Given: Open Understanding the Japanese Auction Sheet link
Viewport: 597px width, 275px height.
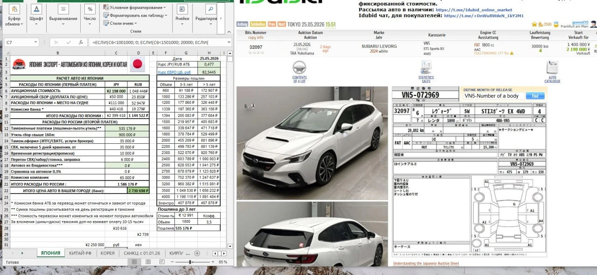Looking at the screenshot, I should (x=426, y=263).
